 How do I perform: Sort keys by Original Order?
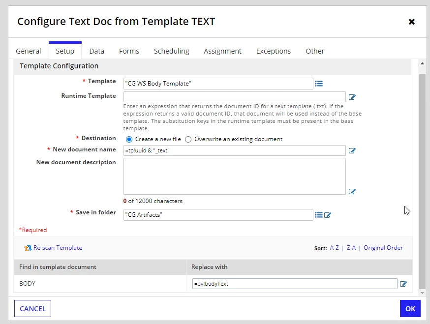coord(383,248)
